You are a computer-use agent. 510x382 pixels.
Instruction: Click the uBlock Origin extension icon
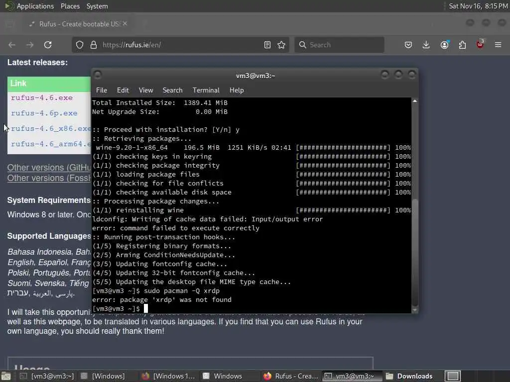(480, 44)
